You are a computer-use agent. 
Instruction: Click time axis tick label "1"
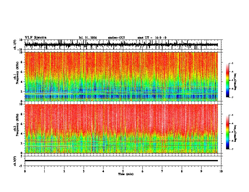click(44, 171)
